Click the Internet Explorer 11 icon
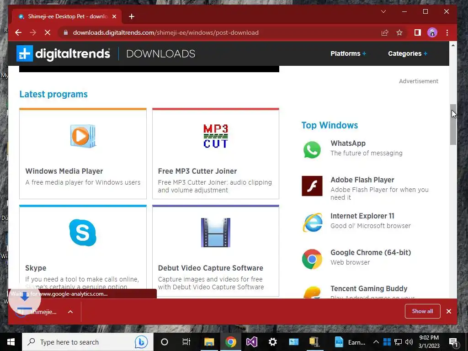 312,223
